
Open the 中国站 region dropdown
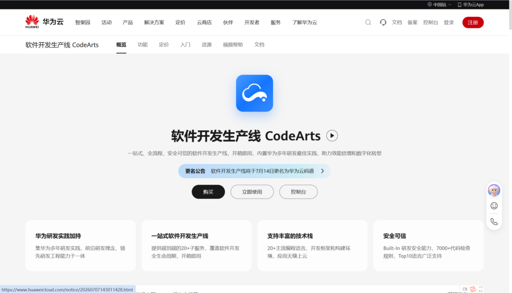pyautogui.click(x=439, y=4)
